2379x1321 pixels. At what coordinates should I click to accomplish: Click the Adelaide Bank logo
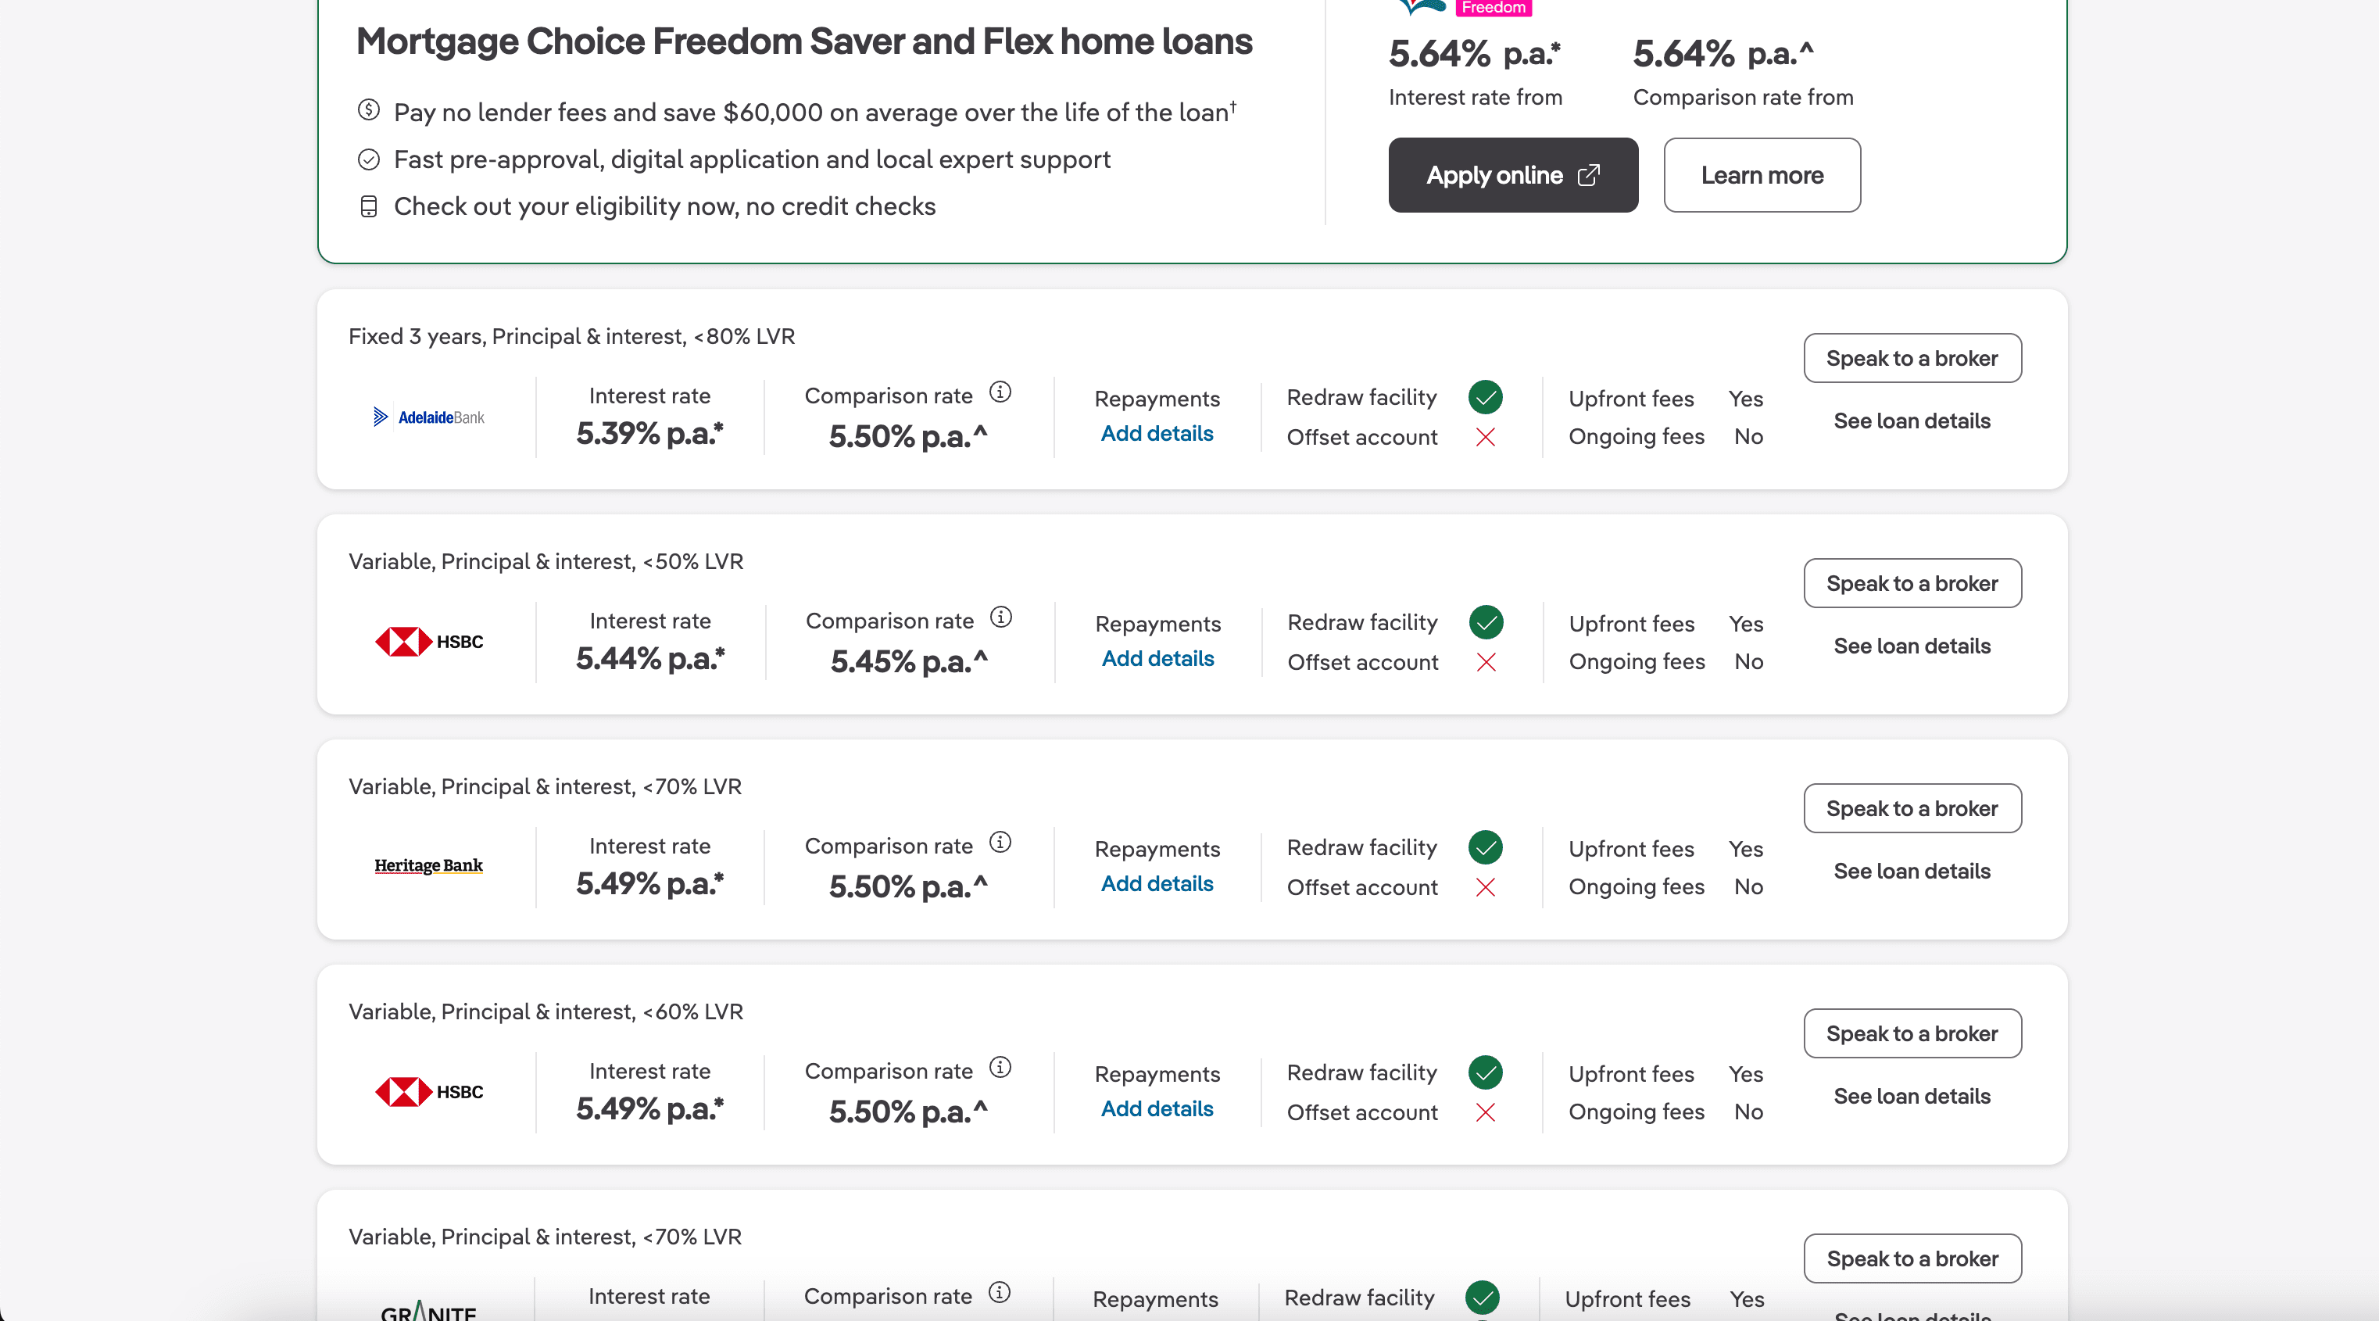click(x=428, y=416)
